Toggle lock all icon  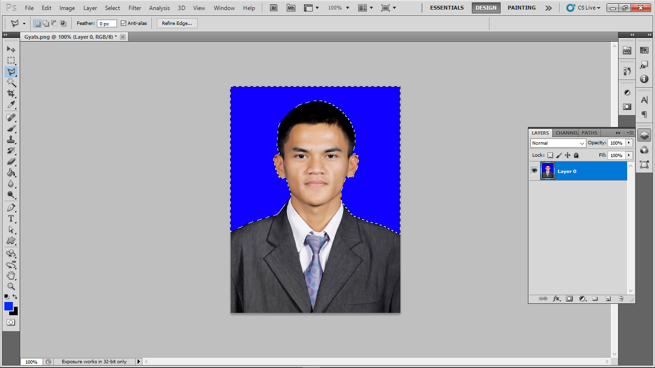tap(576, 155)
